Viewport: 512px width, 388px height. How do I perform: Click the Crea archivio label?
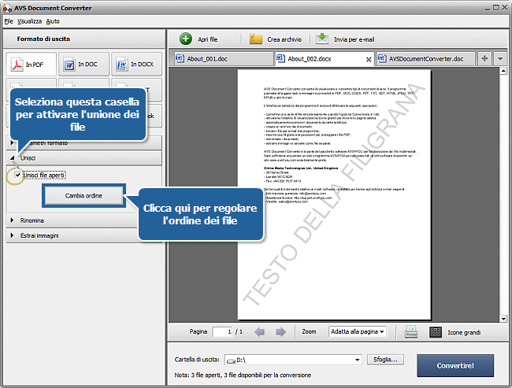284,39
